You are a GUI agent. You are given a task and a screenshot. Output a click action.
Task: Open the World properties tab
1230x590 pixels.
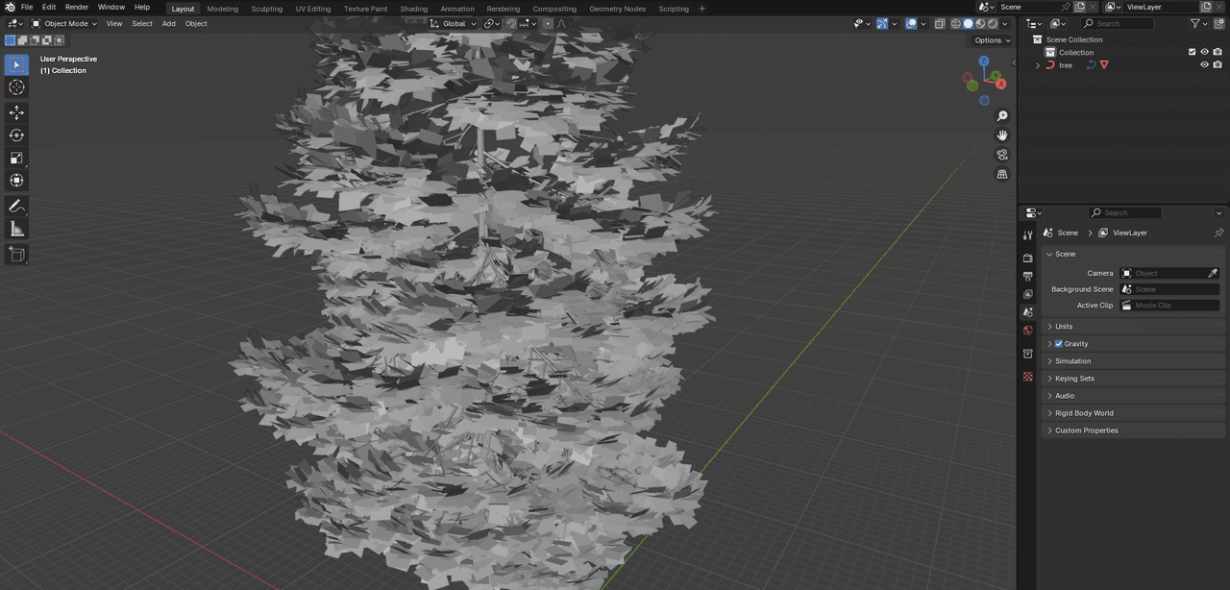coord(1027,331)
